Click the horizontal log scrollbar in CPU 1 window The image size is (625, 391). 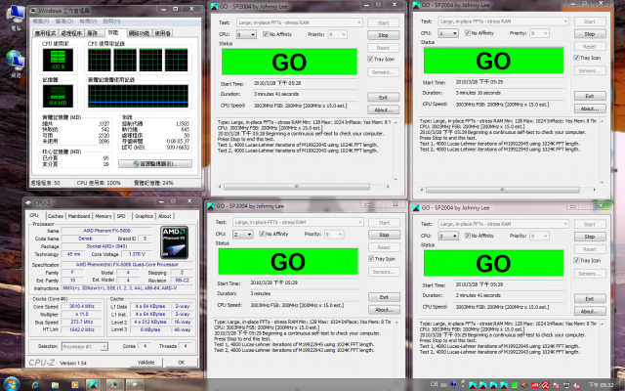[x=508, y=190]
